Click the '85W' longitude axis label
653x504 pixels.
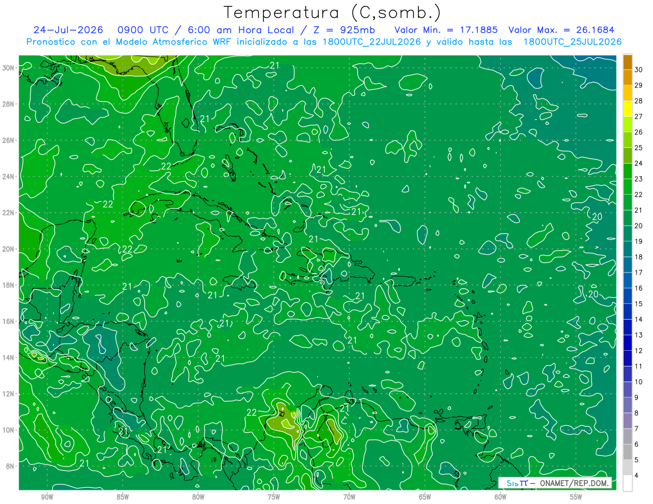(x=122, y=497)
